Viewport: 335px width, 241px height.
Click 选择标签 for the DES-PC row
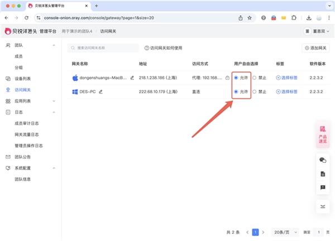[x=288, y=91]
